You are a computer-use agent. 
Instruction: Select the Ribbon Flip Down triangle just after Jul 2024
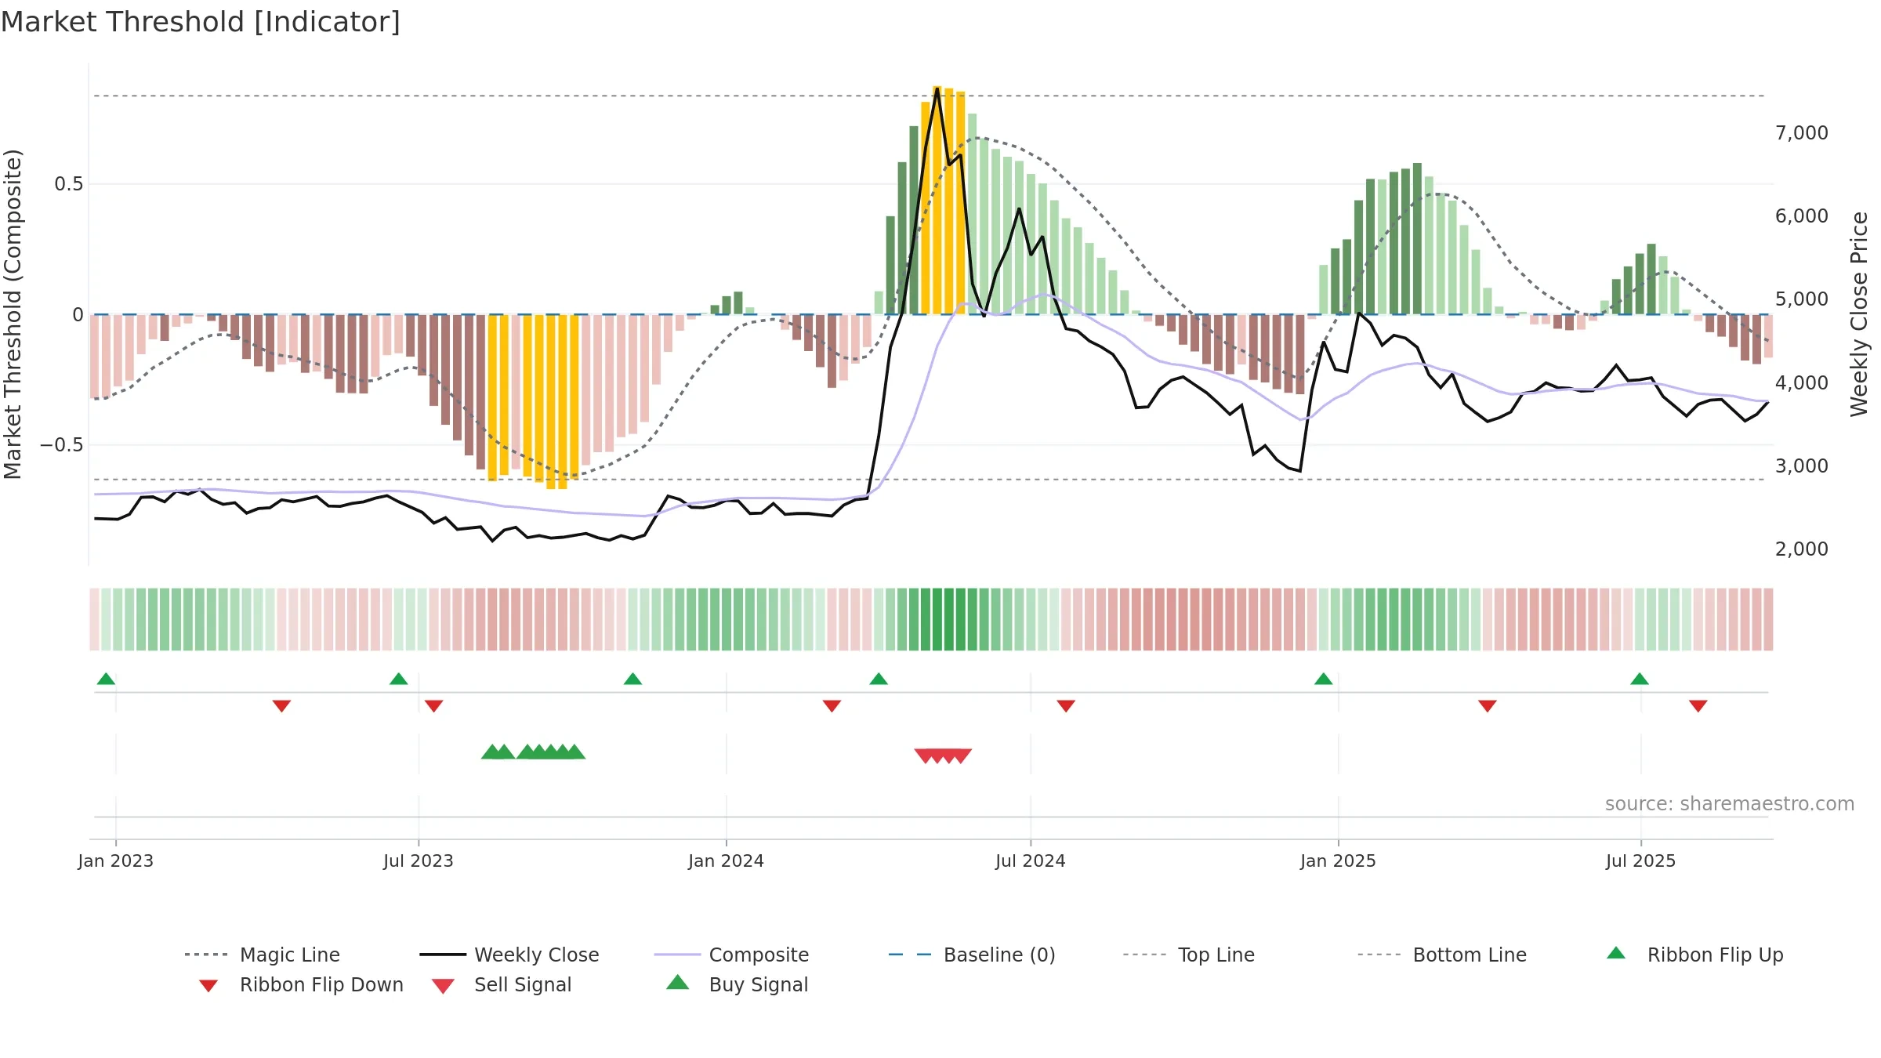click(1066, 706)
